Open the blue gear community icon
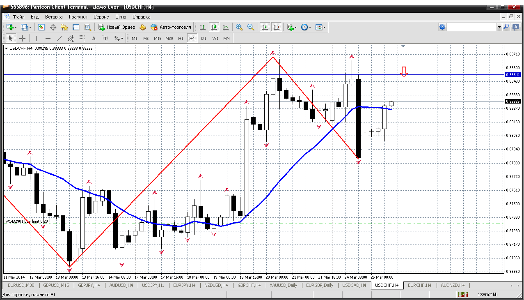The width and height of the screenshot is (524, 300). click(442, 27)
